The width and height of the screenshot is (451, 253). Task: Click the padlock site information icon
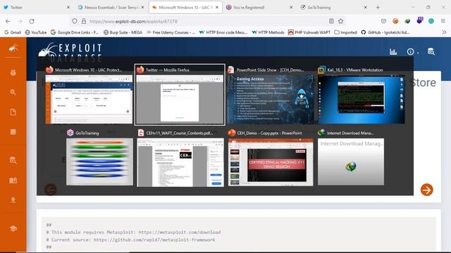[x=84, y=21]
